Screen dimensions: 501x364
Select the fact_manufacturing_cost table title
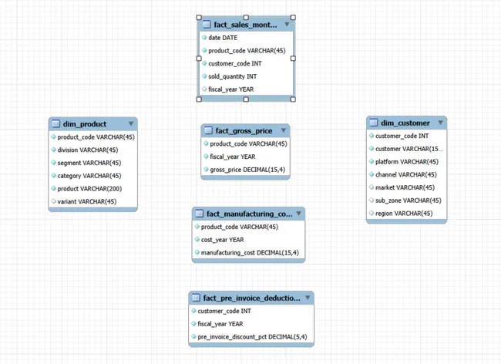point(249,214)
